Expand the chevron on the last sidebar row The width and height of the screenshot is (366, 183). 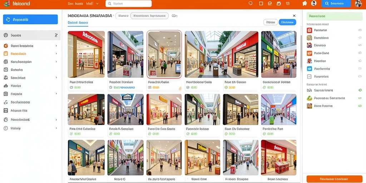point(56,128)
